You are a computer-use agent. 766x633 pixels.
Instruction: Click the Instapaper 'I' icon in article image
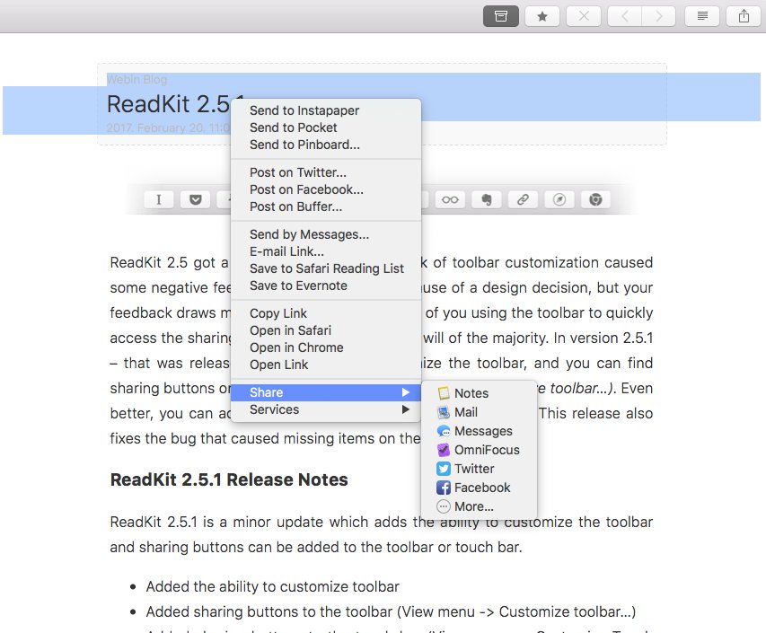[159, 199]
